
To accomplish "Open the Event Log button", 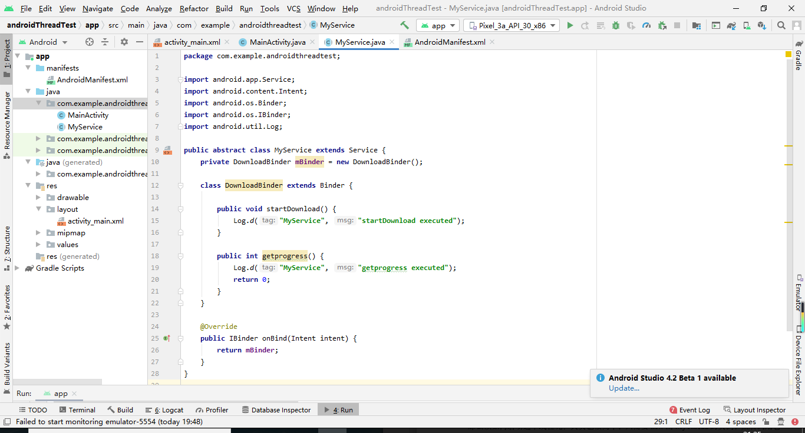I will (x=689, y=410).
